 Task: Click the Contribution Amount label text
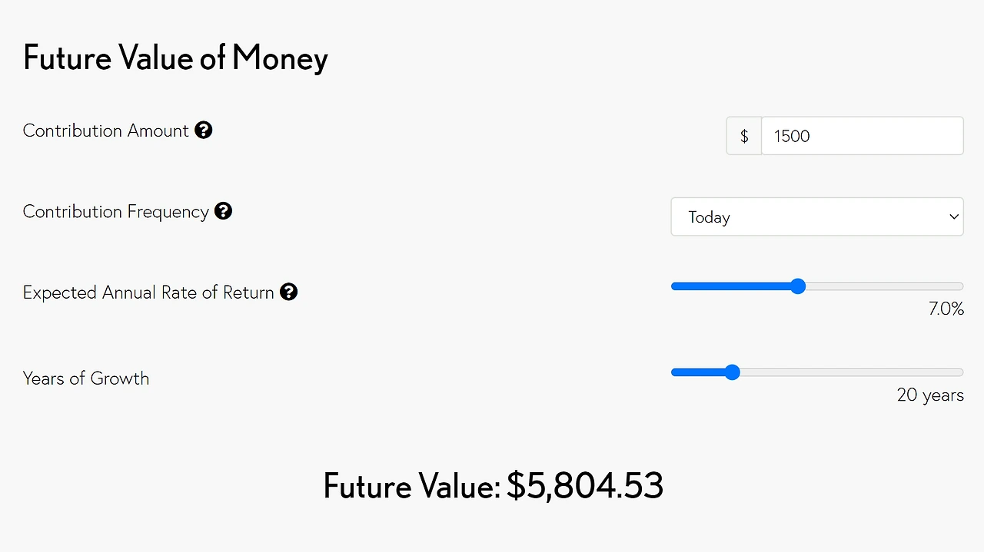tap(105, 131)
